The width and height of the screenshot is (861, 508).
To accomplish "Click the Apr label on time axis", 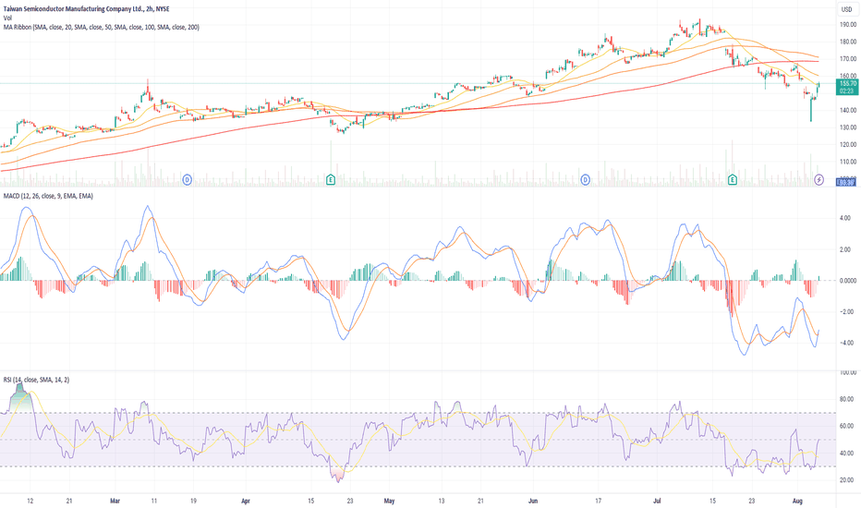I will click(x=246, y=501).
